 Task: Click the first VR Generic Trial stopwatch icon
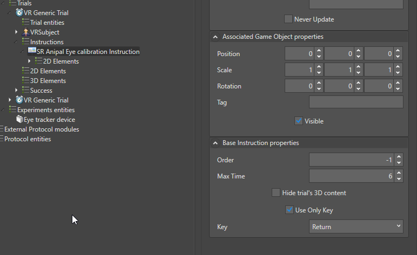pos(19,12)
